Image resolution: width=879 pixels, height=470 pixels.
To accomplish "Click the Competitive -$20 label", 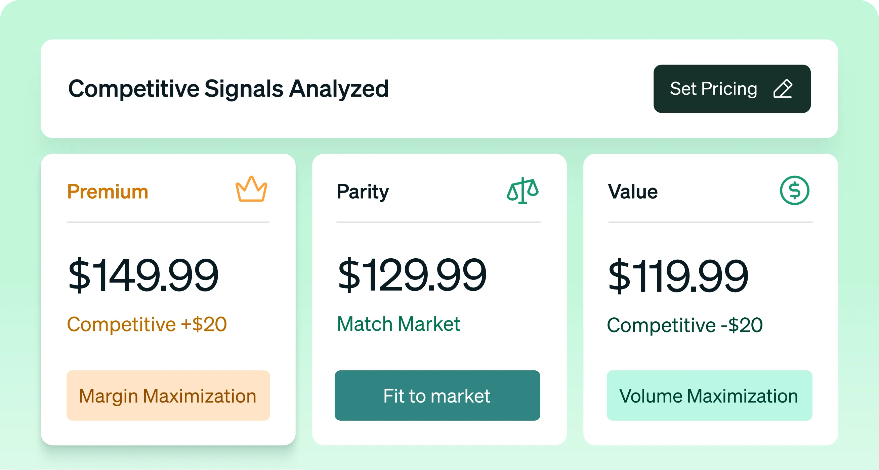I will 684,325.
